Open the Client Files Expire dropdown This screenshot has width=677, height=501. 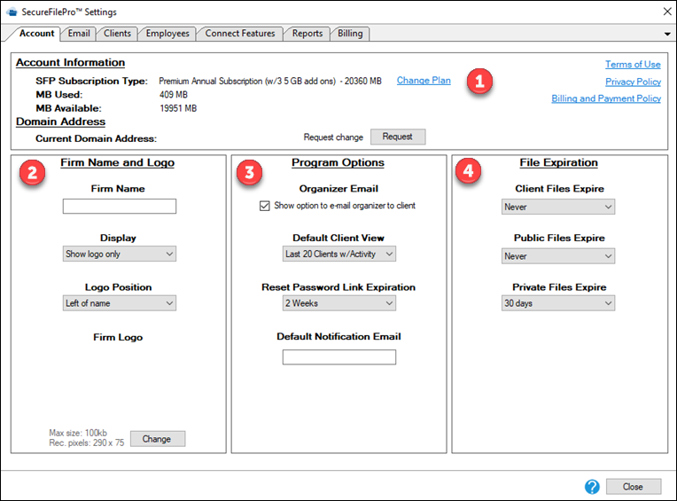tap(558, 207)
